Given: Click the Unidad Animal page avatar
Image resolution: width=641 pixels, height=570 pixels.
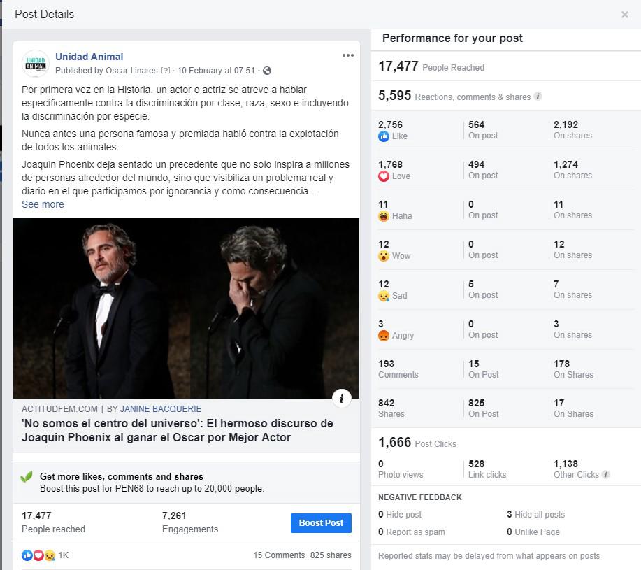Looking at the screenshot, I should [36, 64].
